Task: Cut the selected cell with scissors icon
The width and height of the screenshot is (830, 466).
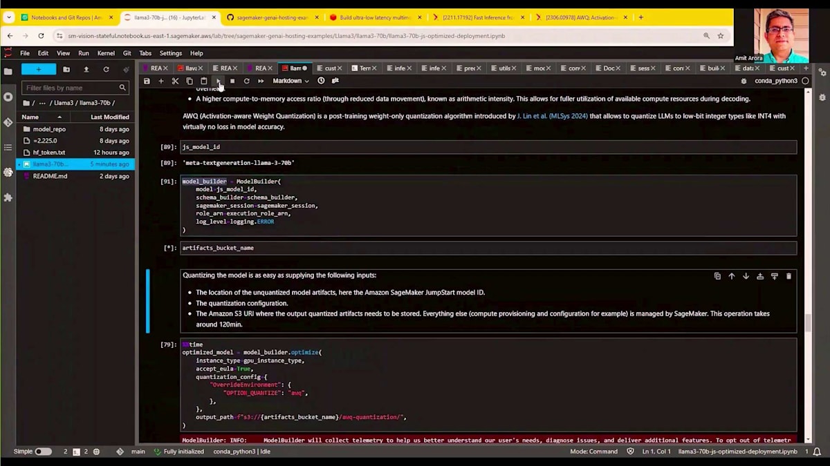Action: click(175, 81)
